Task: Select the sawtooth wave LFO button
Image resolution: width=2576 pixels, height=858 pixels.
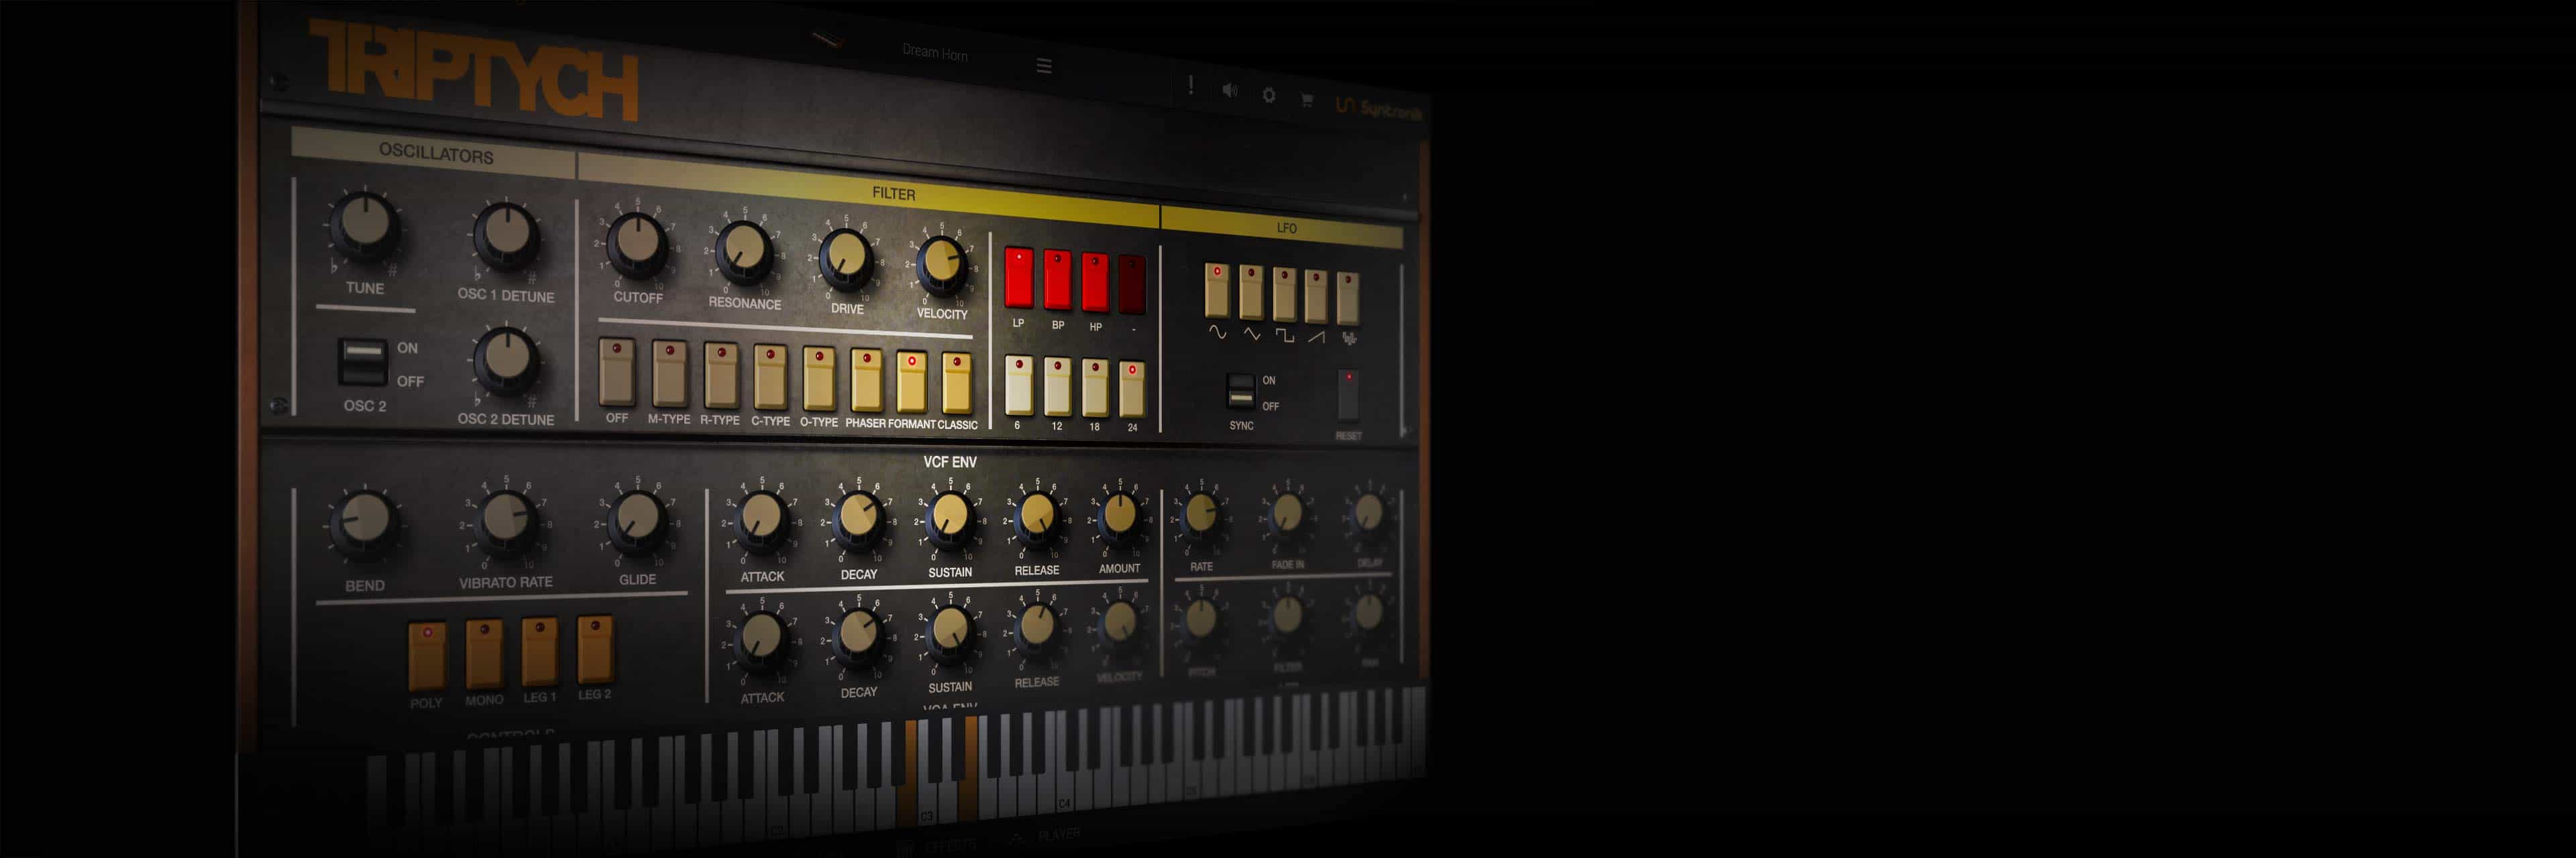Action: [x=1316, y=297]
